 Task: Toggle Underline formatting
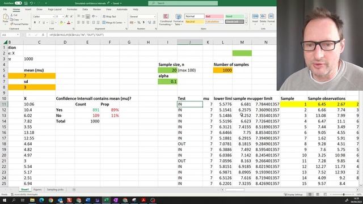pos(44,23)
